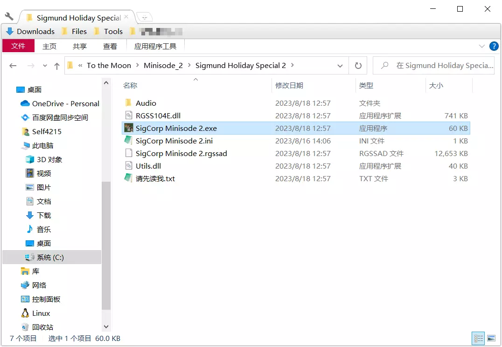Click sidebar scrollbar up arrow
The image size is (502, 347).
(x=106, y=83)
